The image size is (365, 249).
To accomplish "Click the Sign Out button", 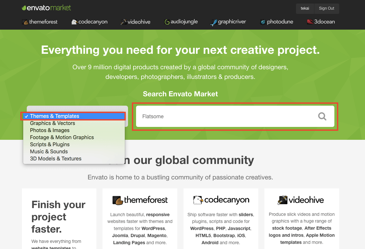I will (326, 8).
